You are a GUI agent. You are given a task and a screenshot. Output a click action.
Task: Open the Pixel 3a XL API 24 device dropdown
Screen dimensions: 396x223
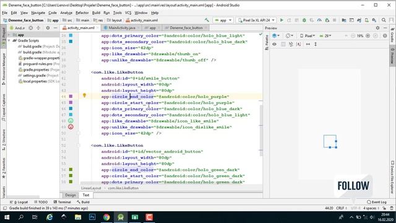pyautogui.click(x=256, y=20)
